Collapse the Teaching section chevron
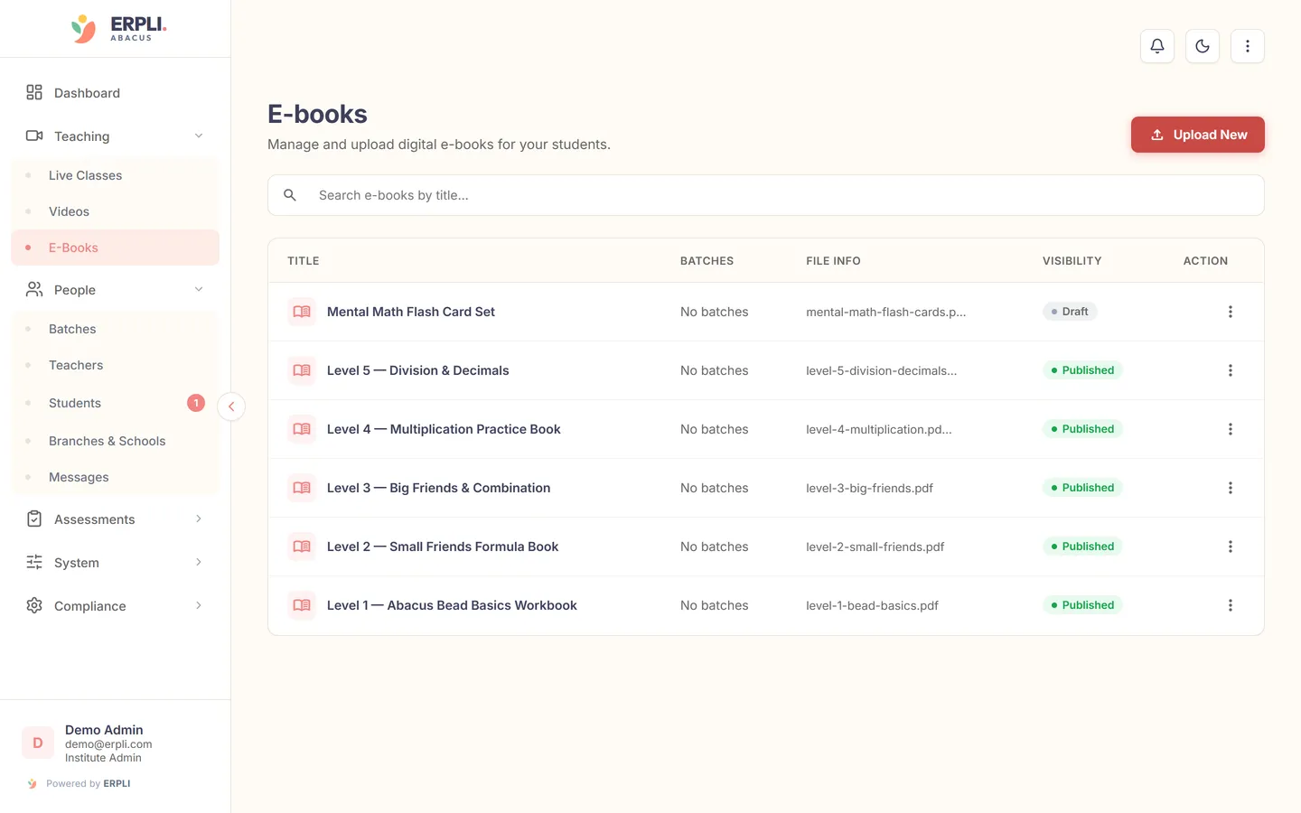The image size is (1301, 813). tap(199, 135)
